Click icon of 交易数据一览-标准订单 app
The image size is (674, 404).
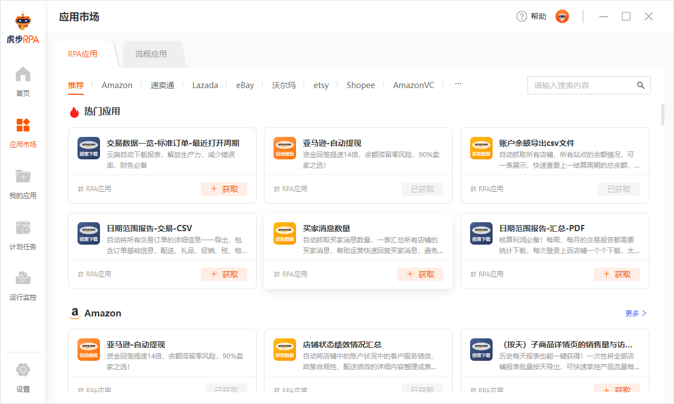[x=89, y=148]
